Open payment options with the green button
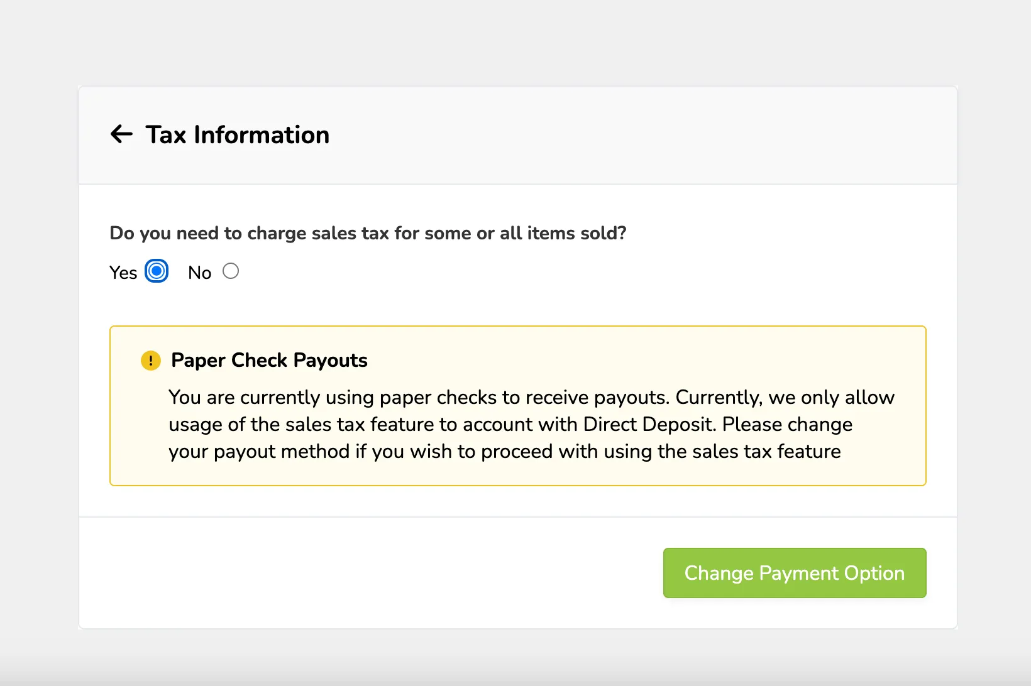Viewport: 1031px width, 686px height. (x=795, y=573)
